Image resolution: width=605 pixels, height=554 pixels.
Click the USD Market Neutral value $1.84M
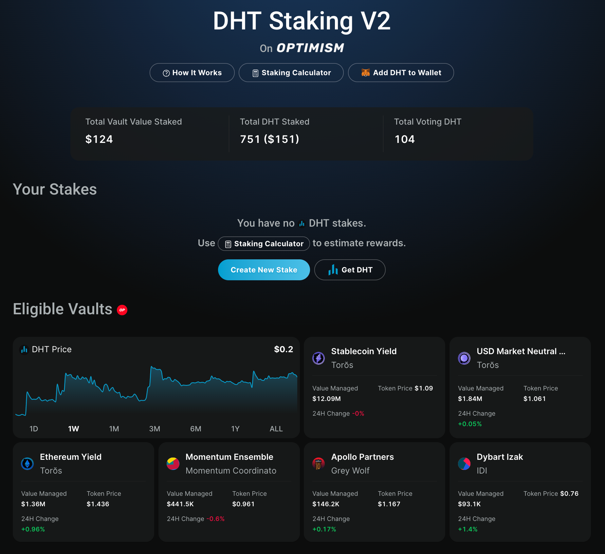coord(470,399)
